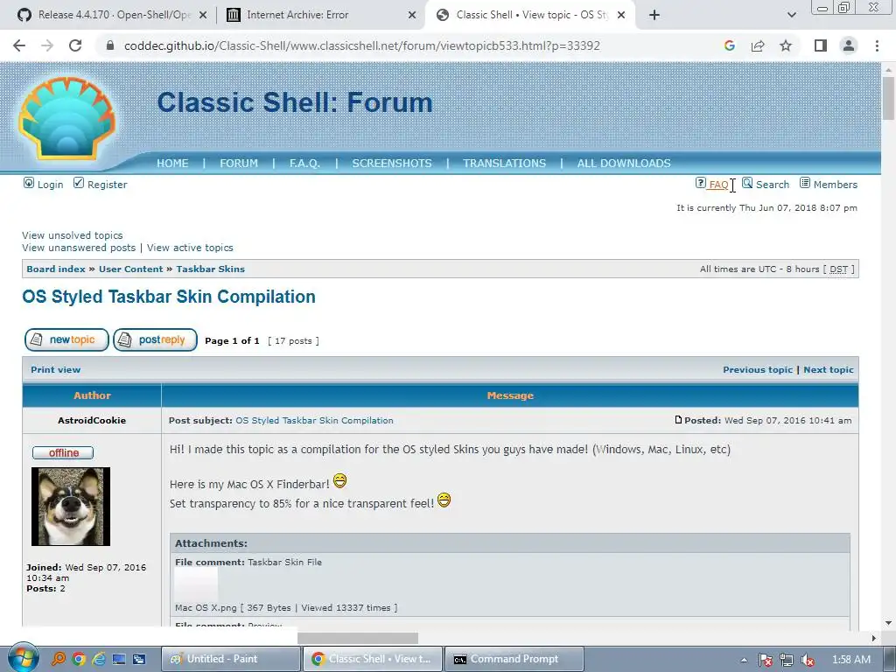Image resolution: width=896 pixels, height=672 pixels.
Task: Click the new topic button
Action: (66, 340)
